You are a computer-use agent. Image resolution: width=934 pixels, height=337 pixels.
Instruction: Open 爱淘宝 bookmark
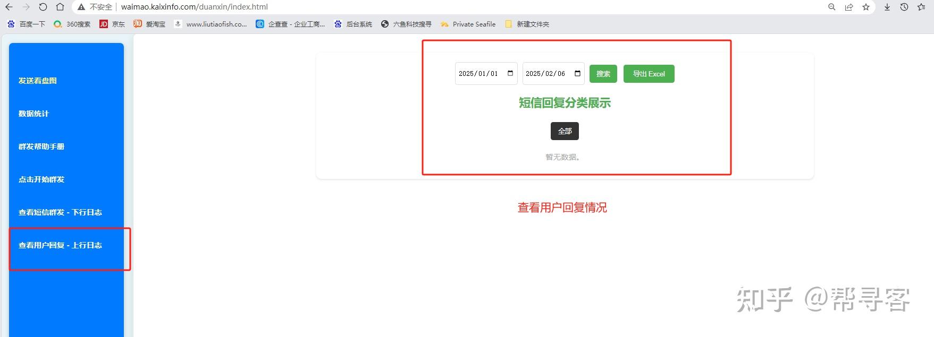tap(149, 24)
